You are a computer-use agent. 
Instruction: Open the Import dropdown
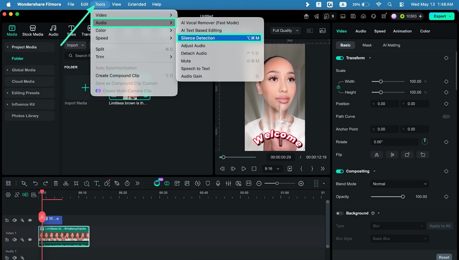pyautogui.click(x=75, y=45)
